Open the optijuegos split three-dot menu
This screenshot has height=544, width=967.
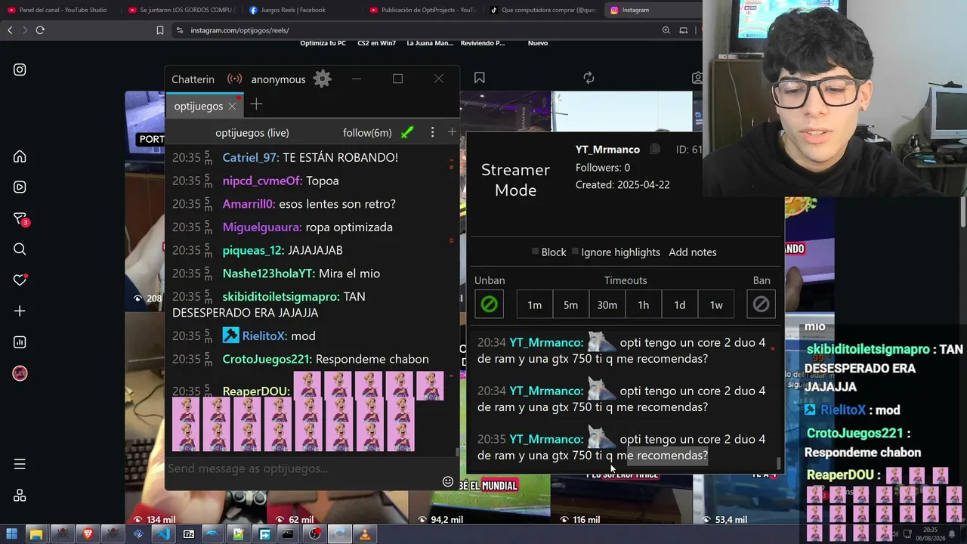coord(432,132)
